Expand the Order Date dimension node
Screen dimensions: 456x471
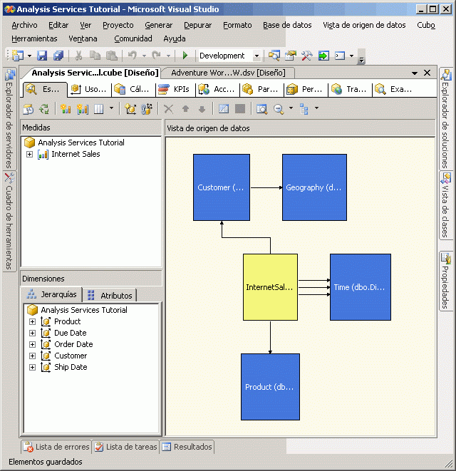point(33,345)
